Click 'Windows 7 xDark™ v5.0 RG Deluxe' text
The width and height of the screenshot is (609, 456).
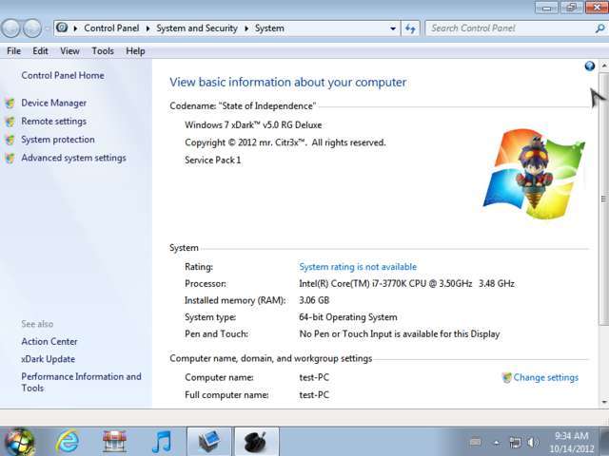pos(253,125)
